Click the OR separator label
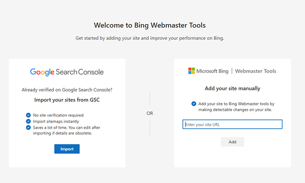Image resolution: width=305 pixels, height=183 pixels. (150, 113)
